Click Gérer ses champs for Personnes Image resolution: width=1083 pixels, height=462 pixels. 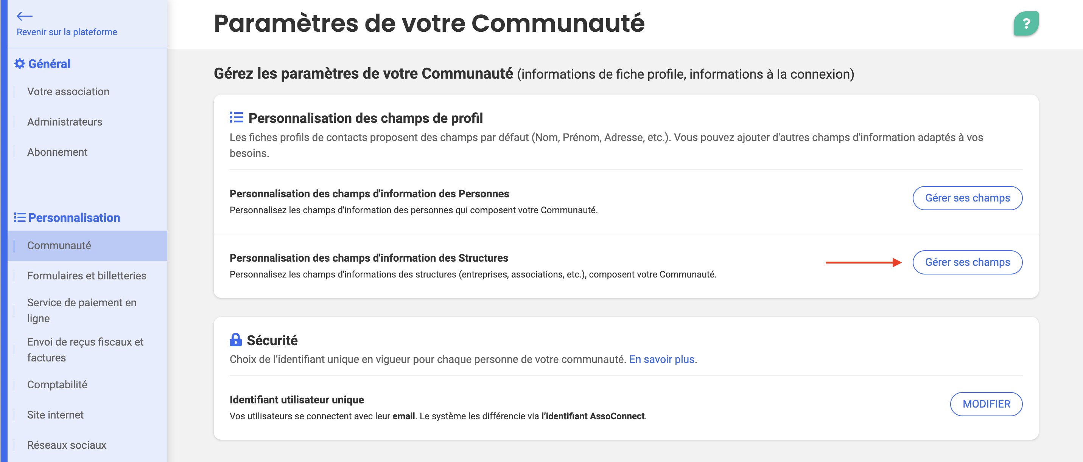tap(967, 198)
